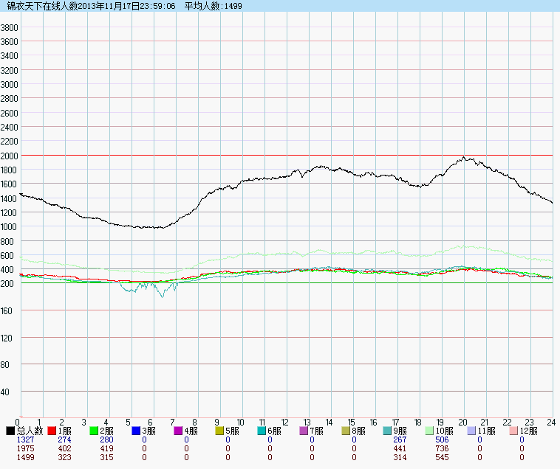This screenshot has width=560, height=469.
Task: Click the 2000 label on the Y axis
Action: [10, 156]
